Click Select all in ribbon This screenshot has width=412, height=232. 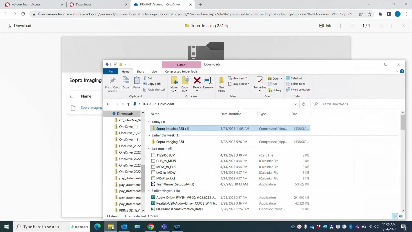tap(294, 78)
